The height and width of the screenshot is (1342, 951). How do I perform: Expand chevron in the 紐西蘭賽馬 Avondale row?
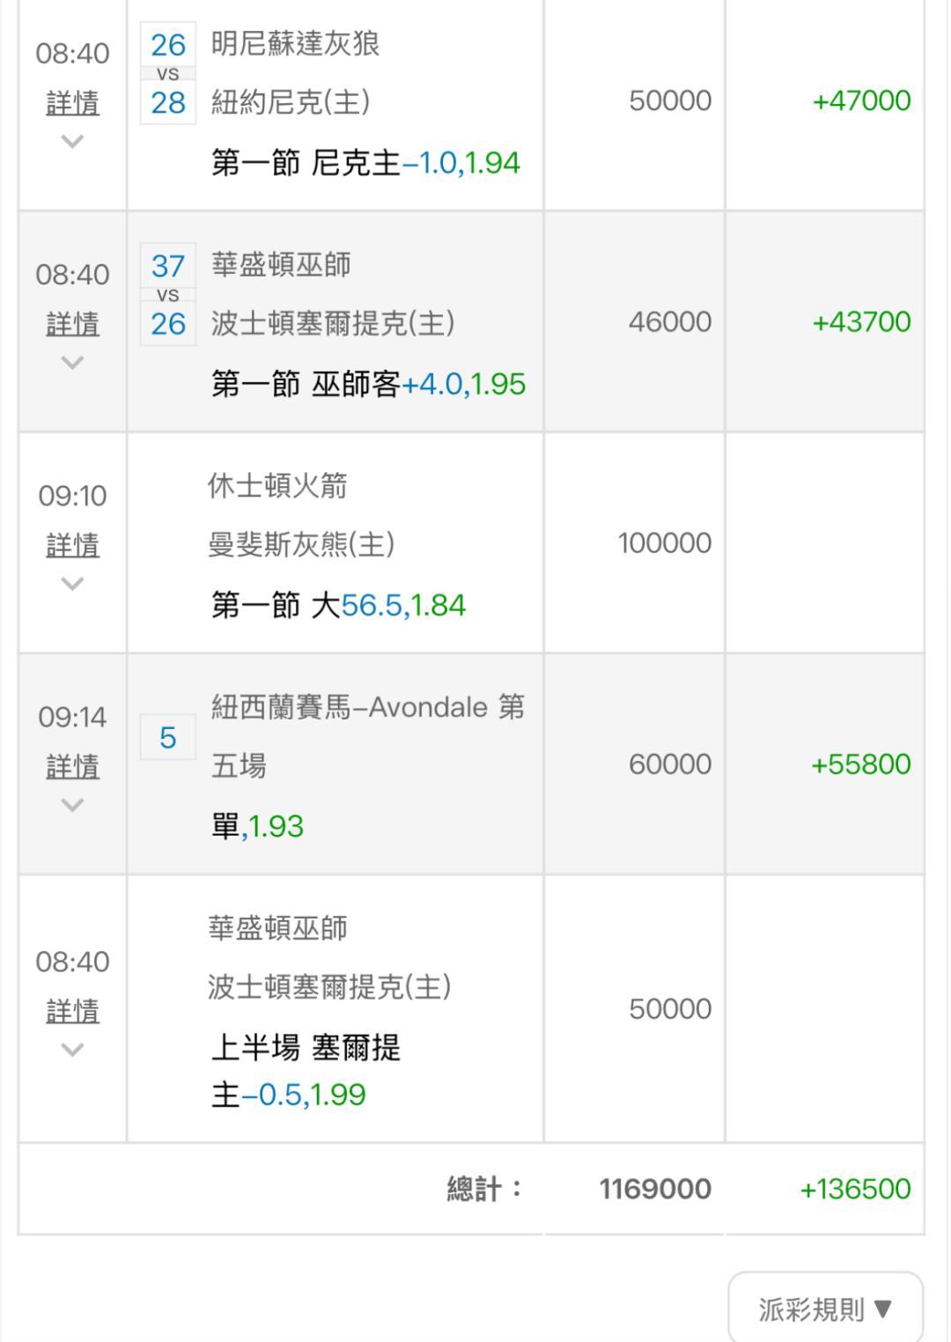coord(72,804)
